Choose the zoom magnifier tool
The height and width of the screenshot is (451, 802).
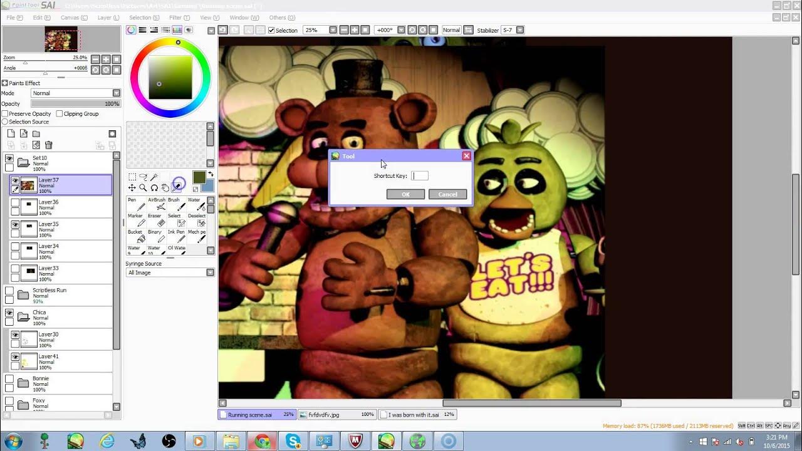coord(143,188)
